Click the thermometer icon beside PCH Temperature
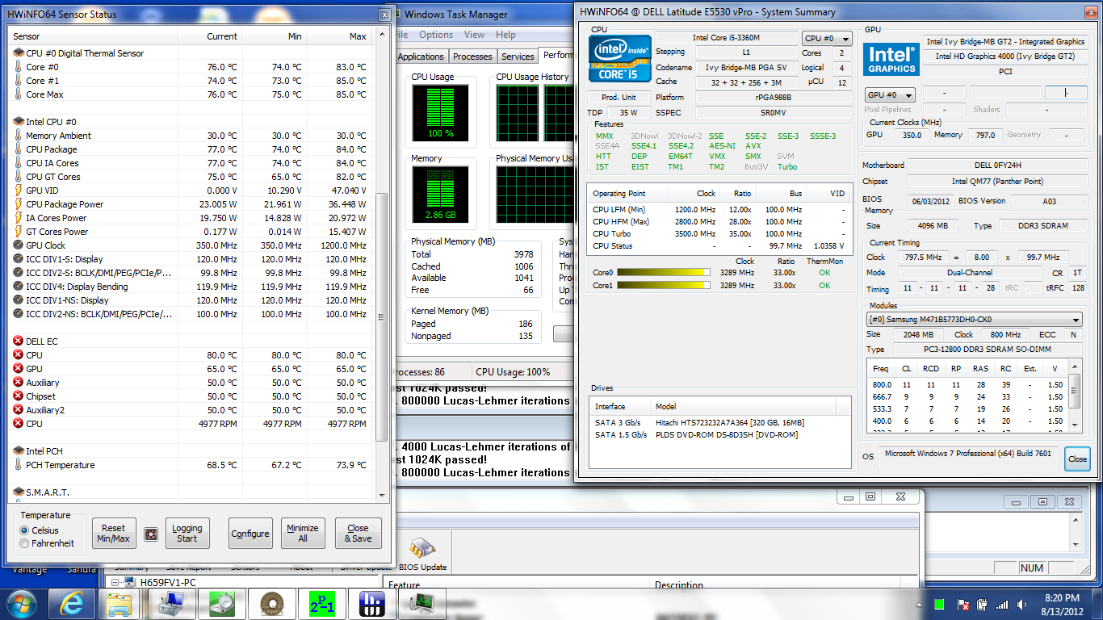Screen dimensions: 1103x620 pyautogui.click(x=19, y=465)
